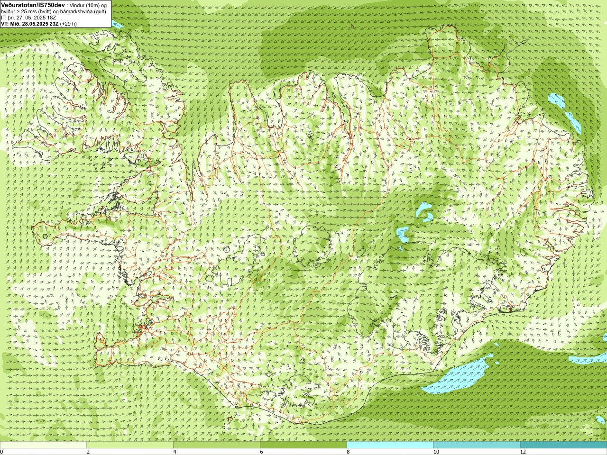The image size is (607, 455).
Task: Click the legend scale label '10'
Action: tap(436, 452)
